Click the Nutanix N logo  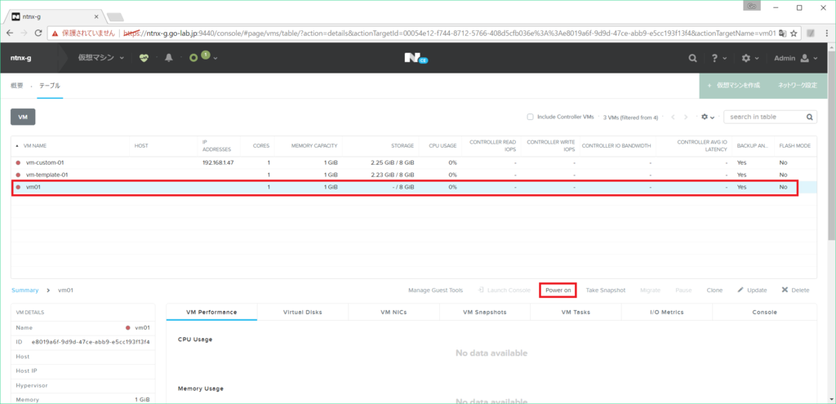click(416, 58)
